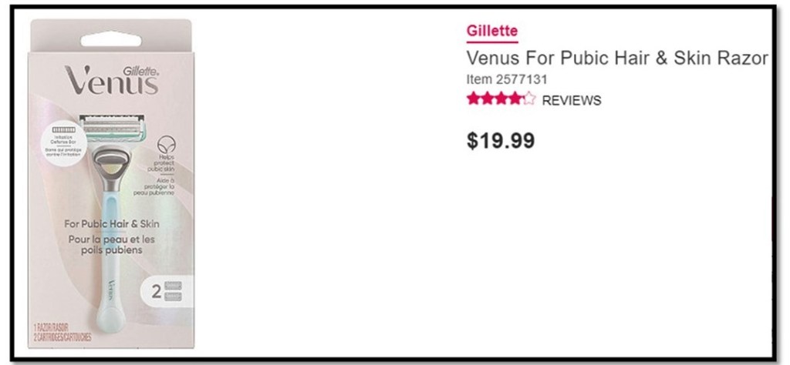
Task: Click the fourth rating star
Action: [x=514, y=99]
